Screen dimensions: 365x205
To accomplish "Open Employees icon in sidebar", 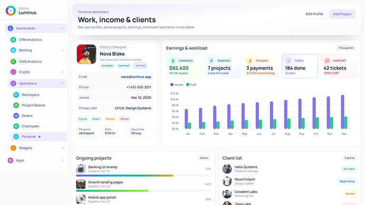I will tap(16, 127).
